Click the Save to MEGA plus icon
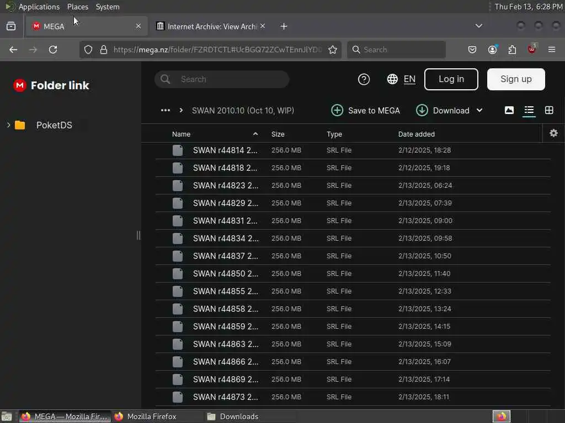The width and height of the screenshot is (565, 423). 337,110
